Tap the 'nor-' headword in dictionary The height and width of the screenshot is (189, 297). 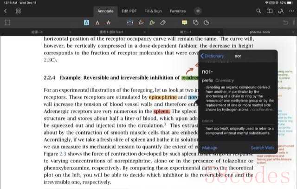pyautogui.click(x=207, y=72)
